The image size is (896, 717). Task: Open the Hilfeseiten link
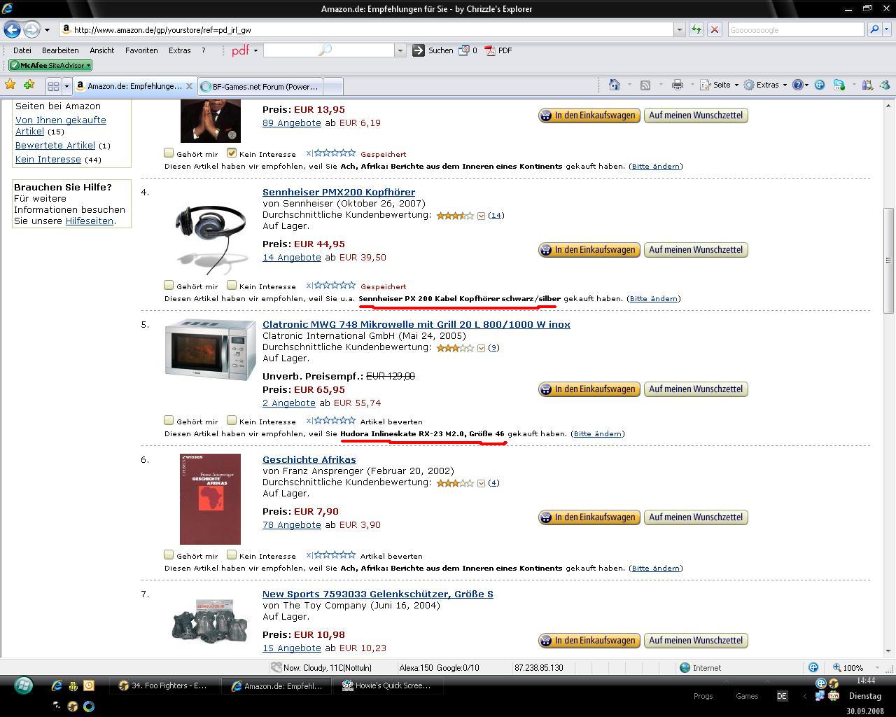pos(90,221)
